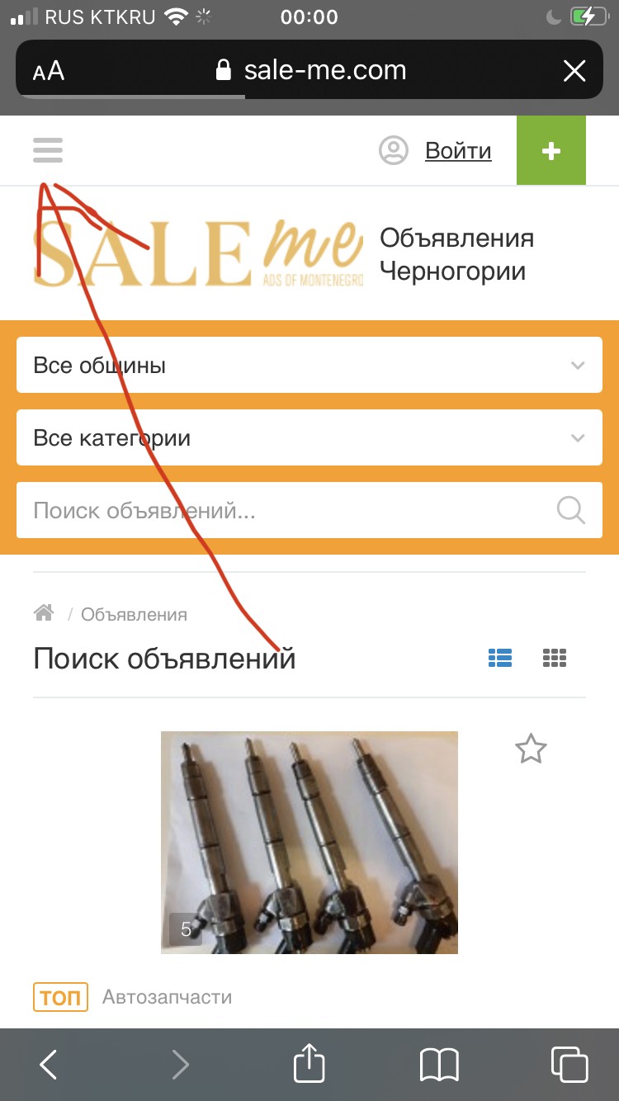Add injector listing to favorites star
619x1101 pixels.
531,749
